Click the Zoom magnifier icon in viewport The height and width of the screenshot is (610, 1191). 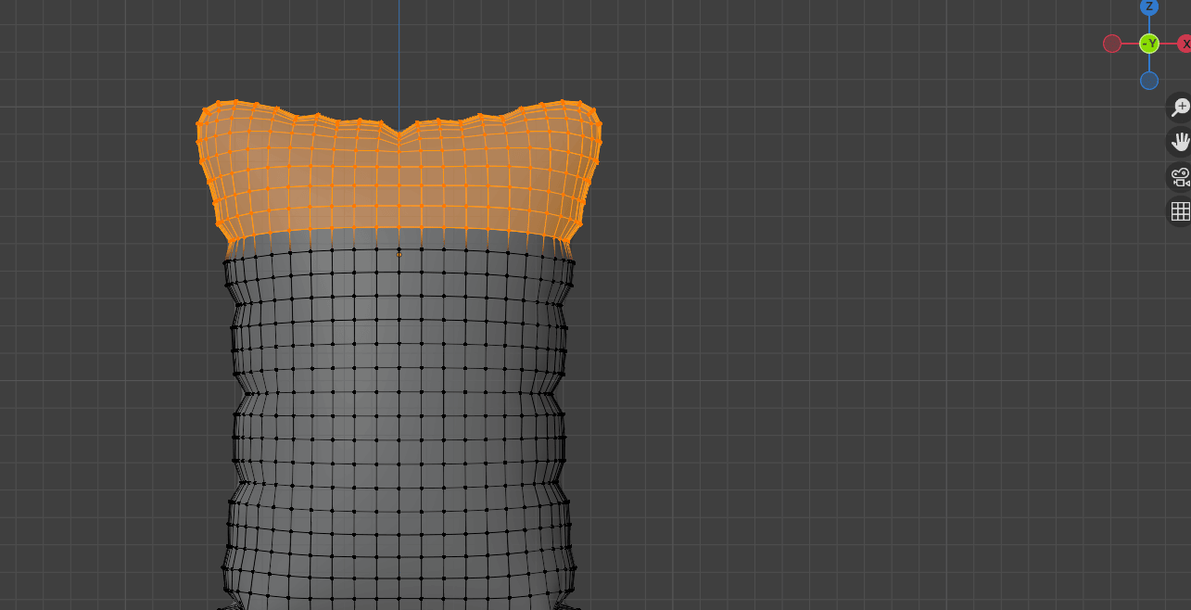(x=1180, y=108)
